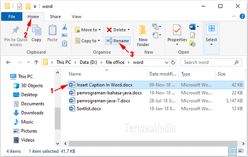This screenshot has width=248, height=157.
Task: Click file office in address bar
Action: [x=115, y=62]
